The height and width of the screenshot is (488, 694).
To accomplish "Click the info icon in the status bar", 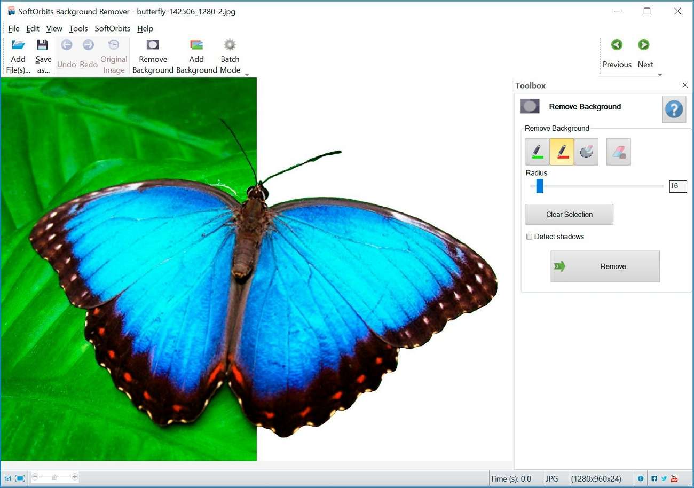I will point(641,478).
